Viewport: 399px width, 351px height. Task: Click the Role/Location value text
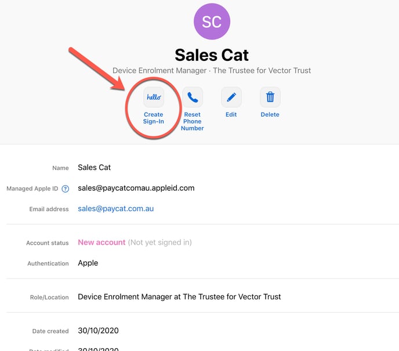coord(179,296)
